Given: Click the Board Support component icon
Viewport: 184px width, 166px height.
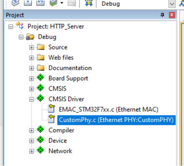Looking at the screenshot, I should (40, 78).
